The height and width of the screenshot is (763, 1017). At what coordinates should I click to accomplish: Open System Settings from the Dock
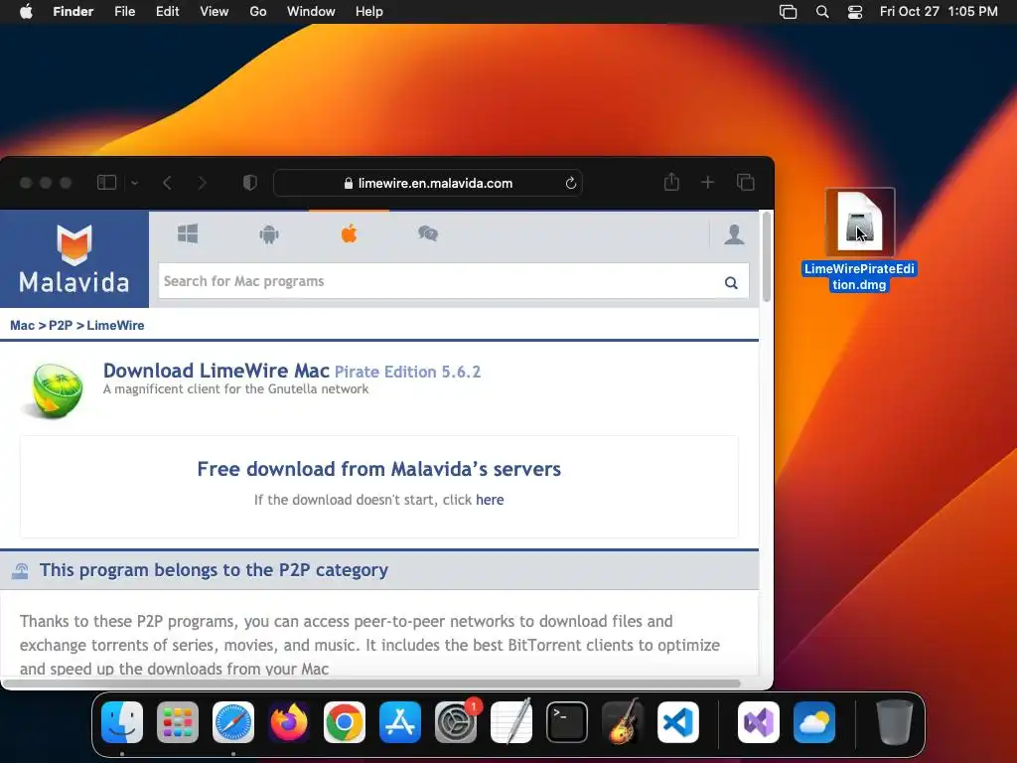point(456,722)
